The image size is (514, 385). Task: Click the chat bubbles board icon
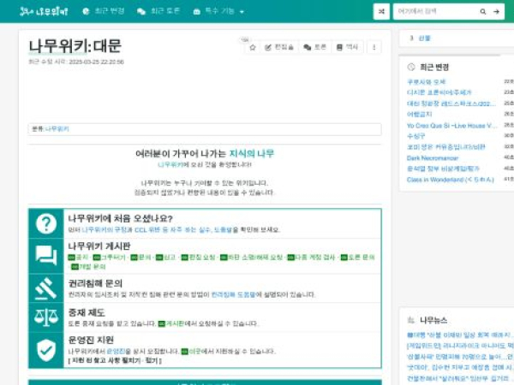(x=46, y=255)
